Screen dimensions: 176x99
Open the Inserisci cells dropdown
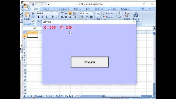point(114,13)
